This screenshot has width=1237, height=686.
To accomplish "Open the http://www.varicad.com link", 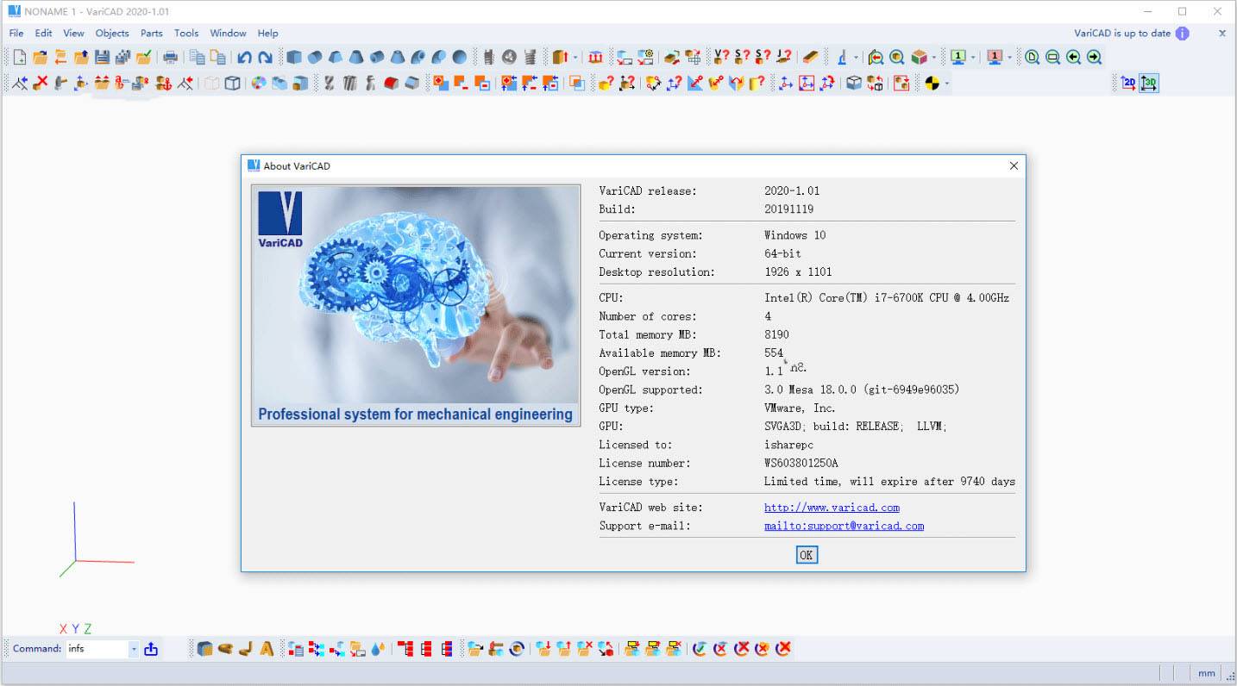I will (x=832, y=508).
